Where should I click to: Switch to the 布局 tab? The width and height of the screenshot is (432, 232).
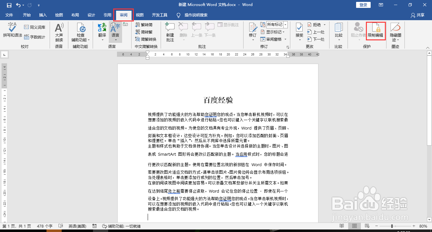click(x=75, y=15)
